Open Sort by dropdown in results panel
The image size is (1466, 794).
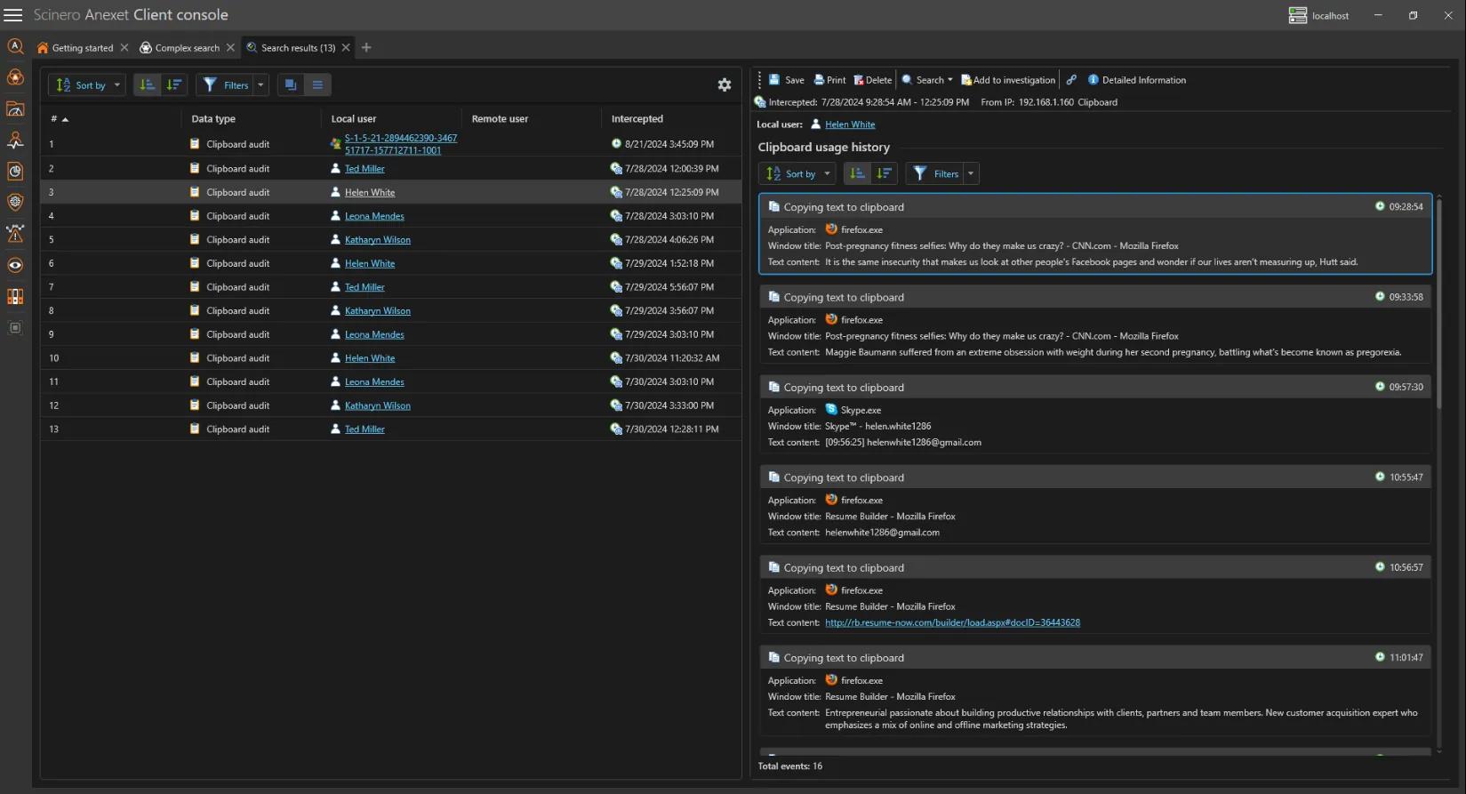point(86,84)
